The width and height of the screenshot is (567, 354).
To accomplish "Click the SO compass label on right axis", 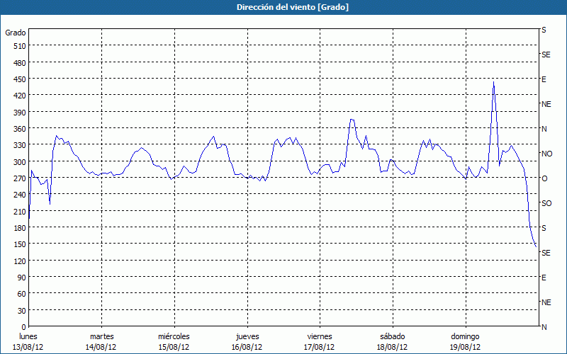I will [x=546, y=203].
